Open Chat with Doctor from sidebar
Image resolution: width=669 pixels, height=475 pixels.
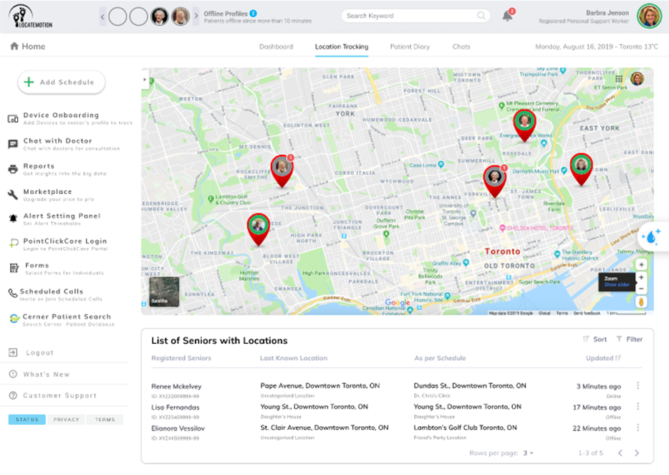[x=57, y=141]
